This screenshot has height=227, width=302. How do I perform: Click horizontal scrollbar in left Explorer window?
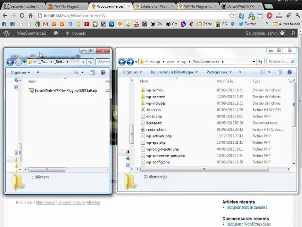[47, 170]
